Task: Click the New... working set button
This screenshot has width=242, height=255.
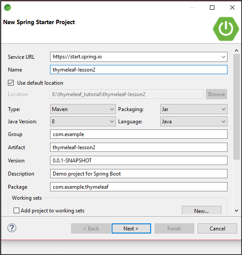Action: [202, 210]
